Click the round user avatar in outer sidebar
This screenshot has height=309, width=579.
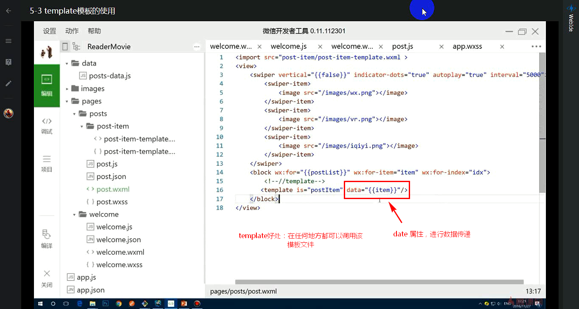[8, 113]
